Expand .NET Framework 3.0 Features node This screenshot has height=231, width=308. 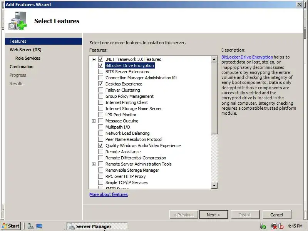point(94,59)
